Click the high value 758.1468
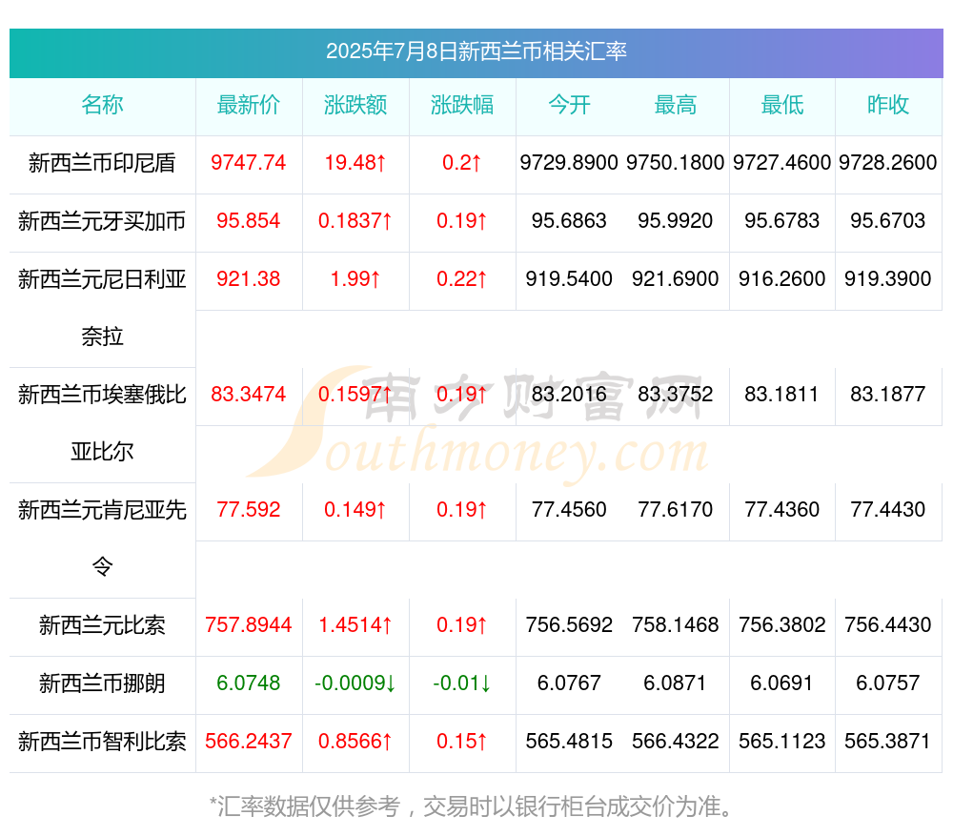 tap(676, 624)
